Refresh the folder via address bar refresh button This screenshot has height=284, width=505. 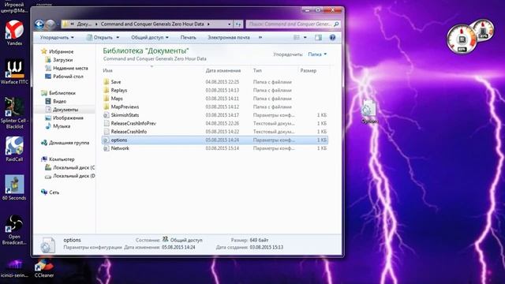(x=238, y=24)
